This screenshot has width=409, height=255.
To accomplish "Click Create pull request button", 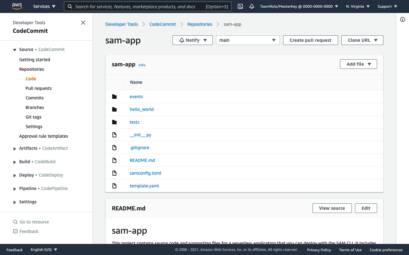I will (x=311, y=40).
